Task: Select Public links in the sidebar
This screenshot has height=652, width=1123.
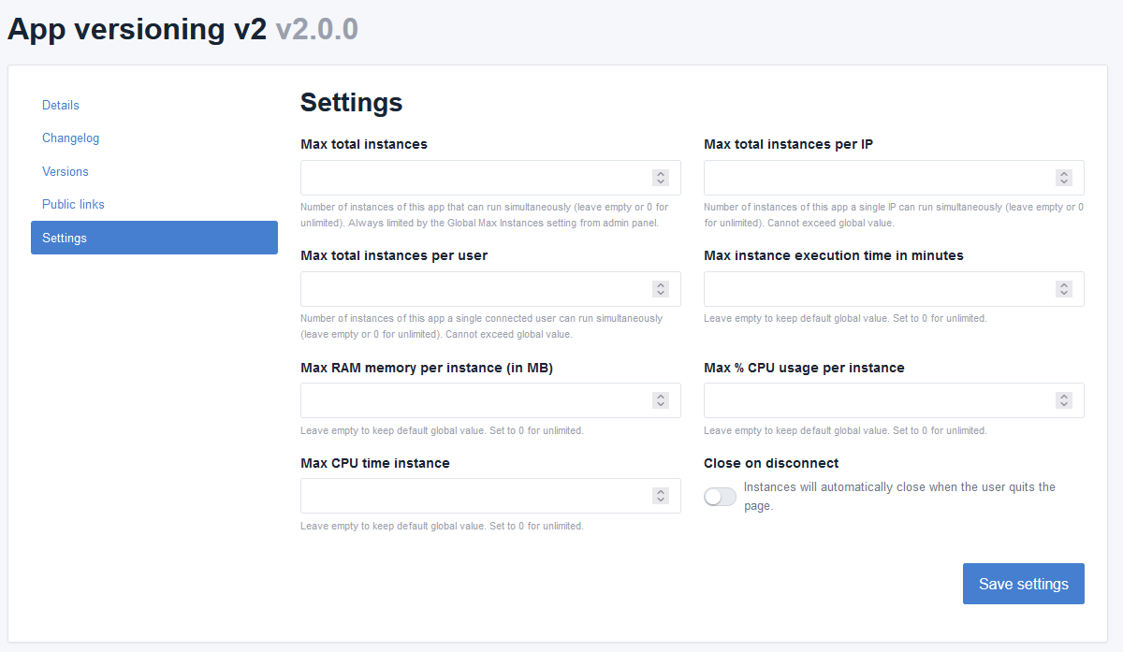Action: click(x=73, y=204)
